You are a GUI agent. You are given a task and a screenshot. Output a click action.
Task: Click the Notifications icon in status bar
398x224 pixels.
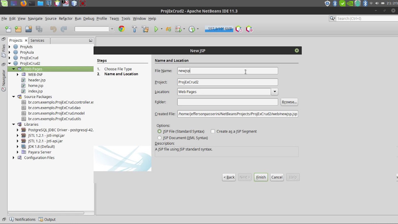(12, 219)
